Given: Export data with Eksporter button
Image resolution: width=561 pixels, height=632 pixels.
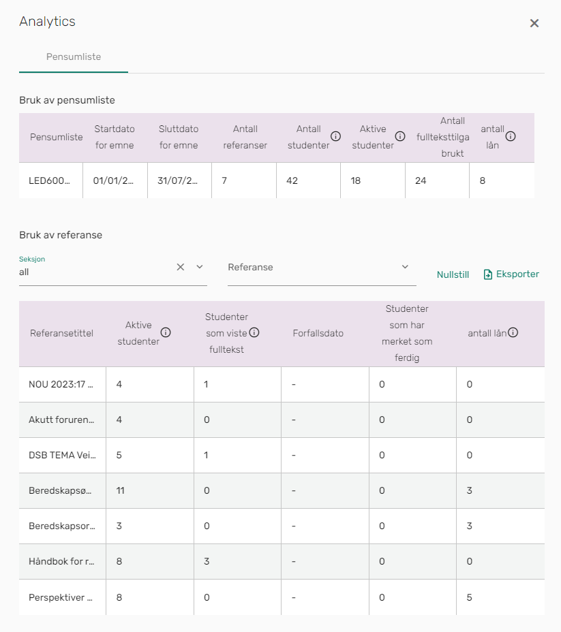Looking at the screenshot, I should click(511, 274).
